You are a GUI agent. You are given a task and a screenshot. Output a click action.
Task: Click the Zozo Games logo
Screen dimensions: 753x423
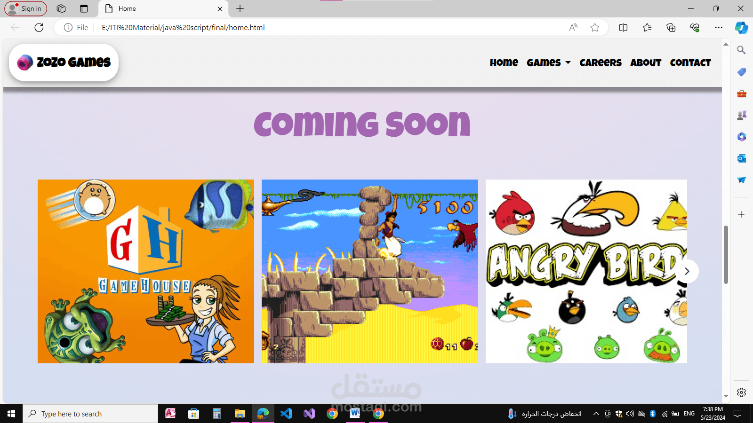click(x=64, y=63)
